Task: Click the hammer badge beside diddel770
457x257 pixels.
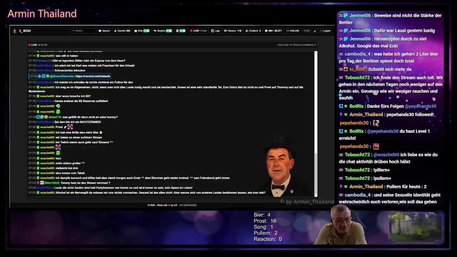Action: 38,117
